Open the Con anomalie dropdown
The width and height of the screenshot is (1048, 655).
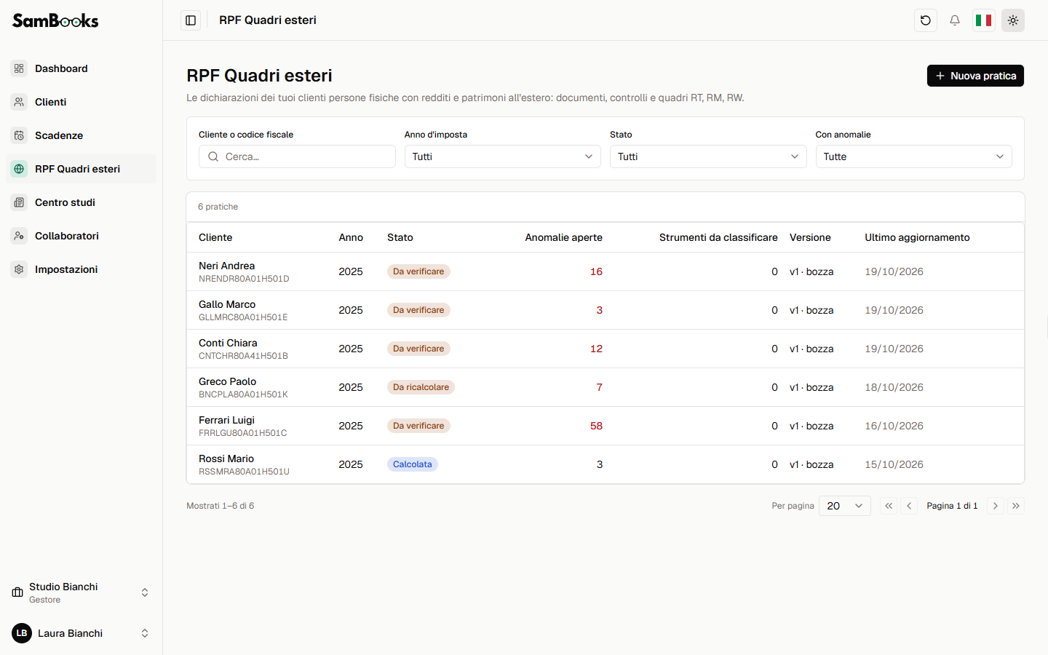(x=913, y=156)
